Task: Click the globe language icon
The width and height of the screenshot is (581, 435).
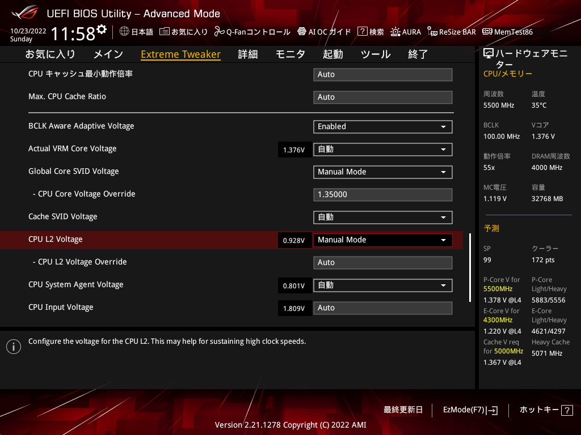Action: (x=124, y=32)
